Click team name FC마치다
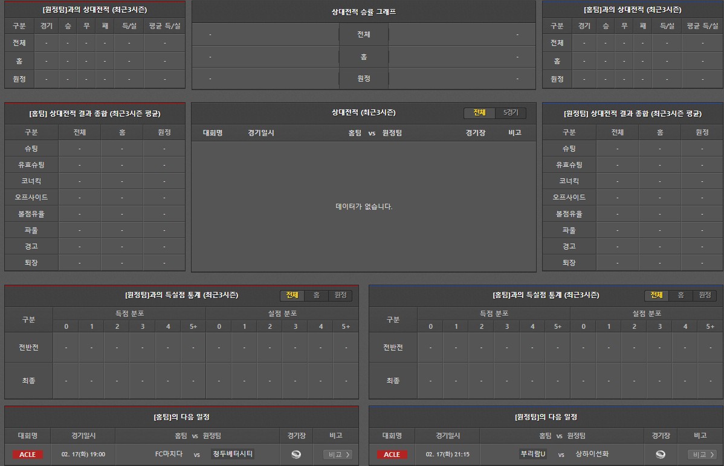The image size is (724, 466). click(169, 455)
